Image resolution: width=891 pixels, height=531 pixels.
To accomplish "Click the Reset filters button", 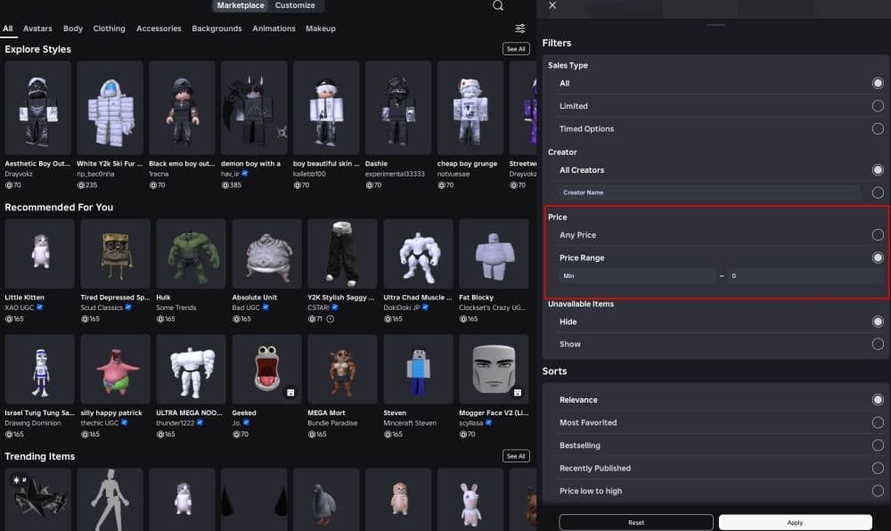I will pos(636,522).
